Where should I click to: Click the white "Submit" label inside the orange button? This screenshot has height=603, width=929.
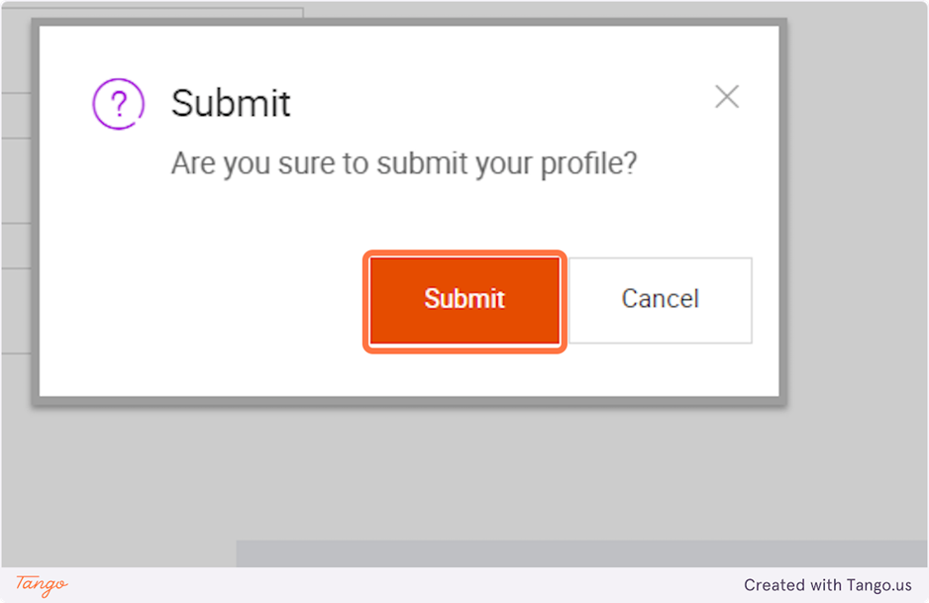point(464,299)
